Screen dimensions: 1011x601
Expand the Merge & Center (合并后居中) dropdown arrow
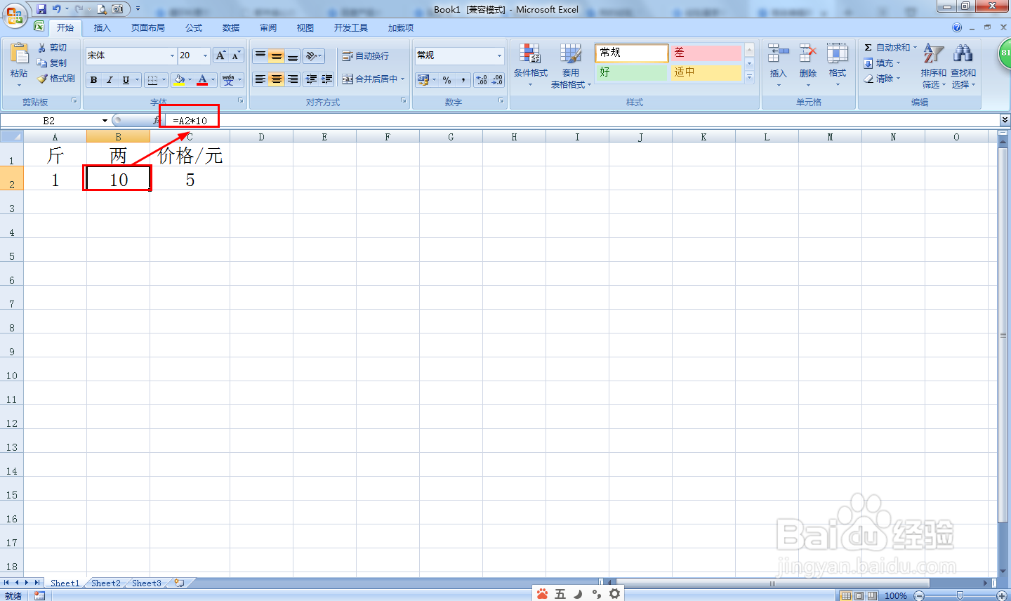point(403,79)
